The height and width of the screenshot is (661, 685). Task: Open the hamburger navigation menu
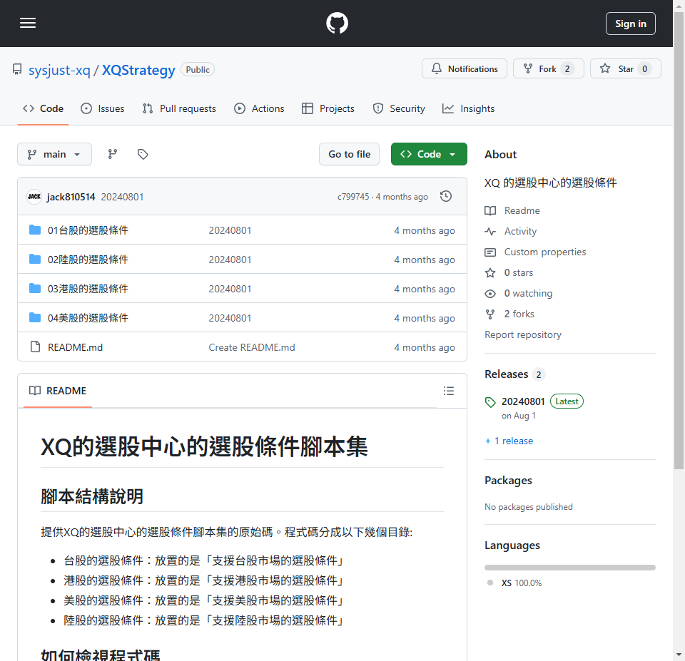[28, 24]
